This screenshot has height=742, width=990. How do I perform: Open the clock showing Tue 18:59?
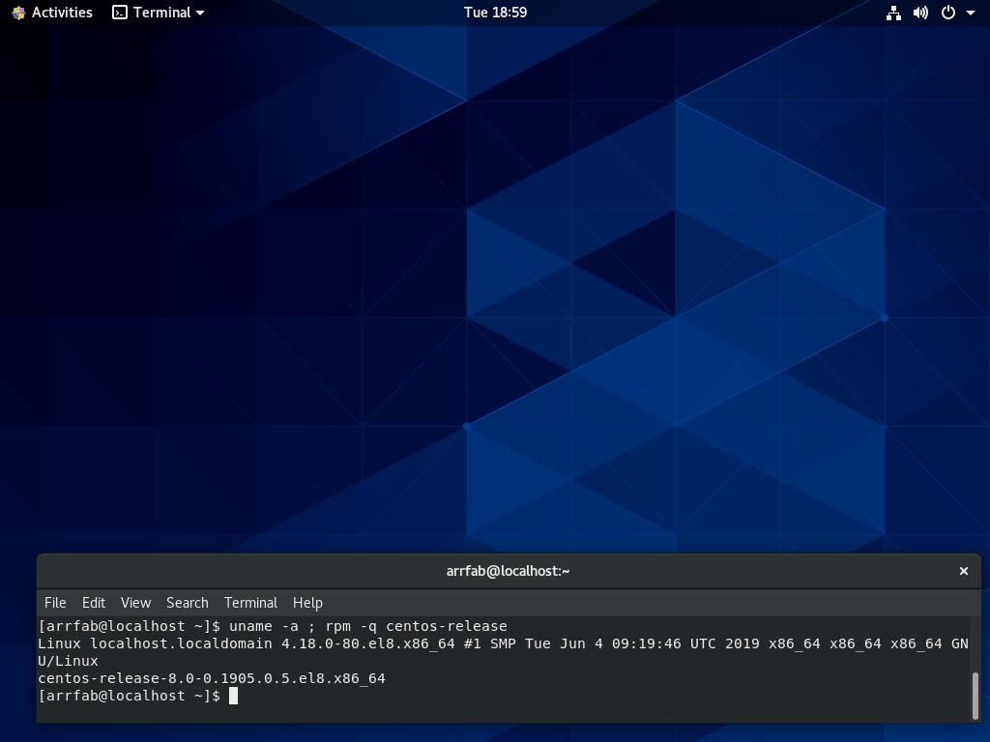click(x=495, y=13)
